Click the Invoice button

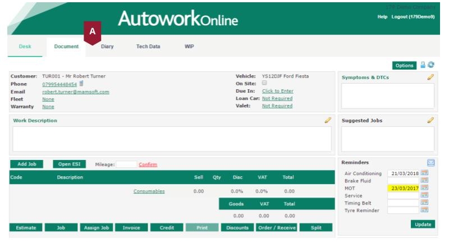pyautogui.click(x=131, y=228)
